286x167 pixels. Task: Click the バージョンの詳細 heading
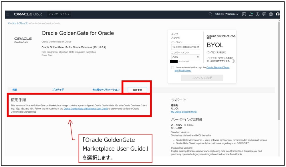click(186, 120)
